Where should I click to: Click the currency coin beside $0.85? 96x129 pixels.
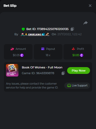click(x=81, y=55)
